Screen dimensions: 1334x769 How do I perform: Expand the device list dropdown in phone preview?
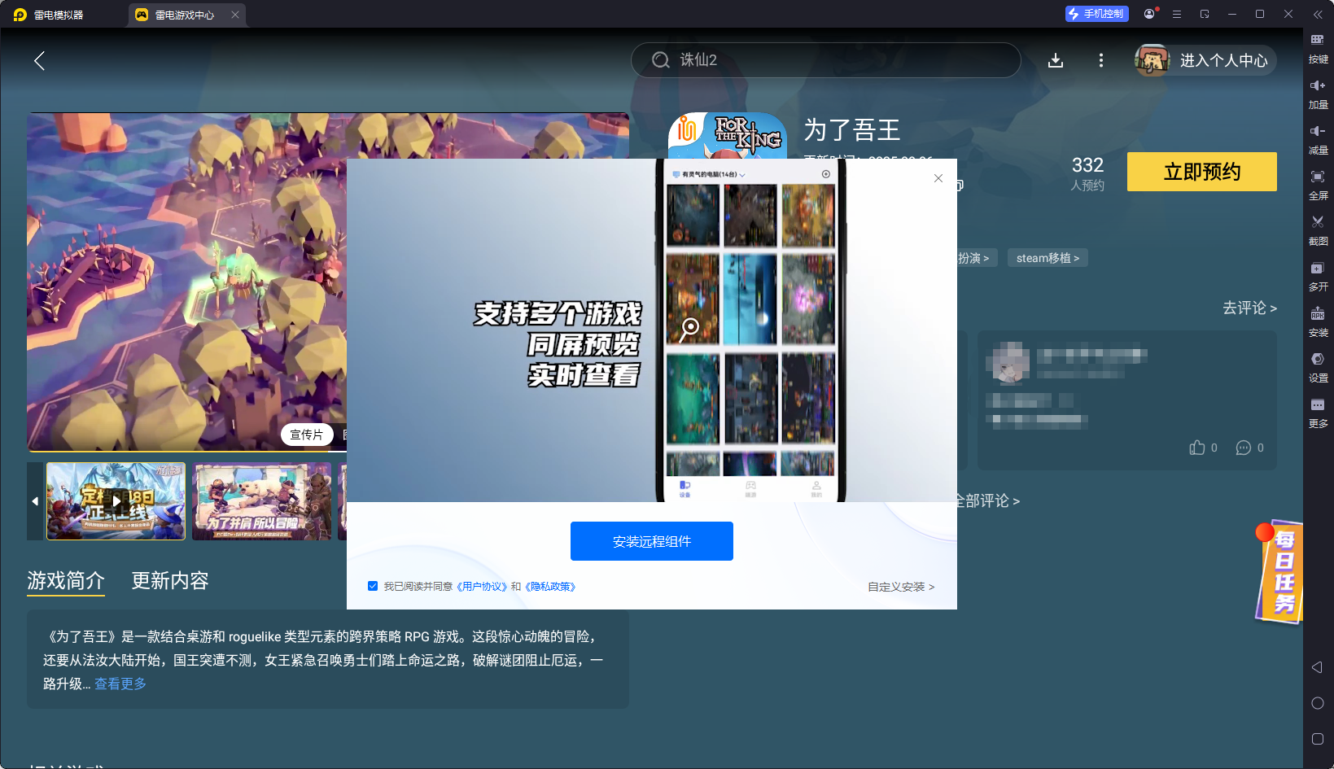pos(741,174)
